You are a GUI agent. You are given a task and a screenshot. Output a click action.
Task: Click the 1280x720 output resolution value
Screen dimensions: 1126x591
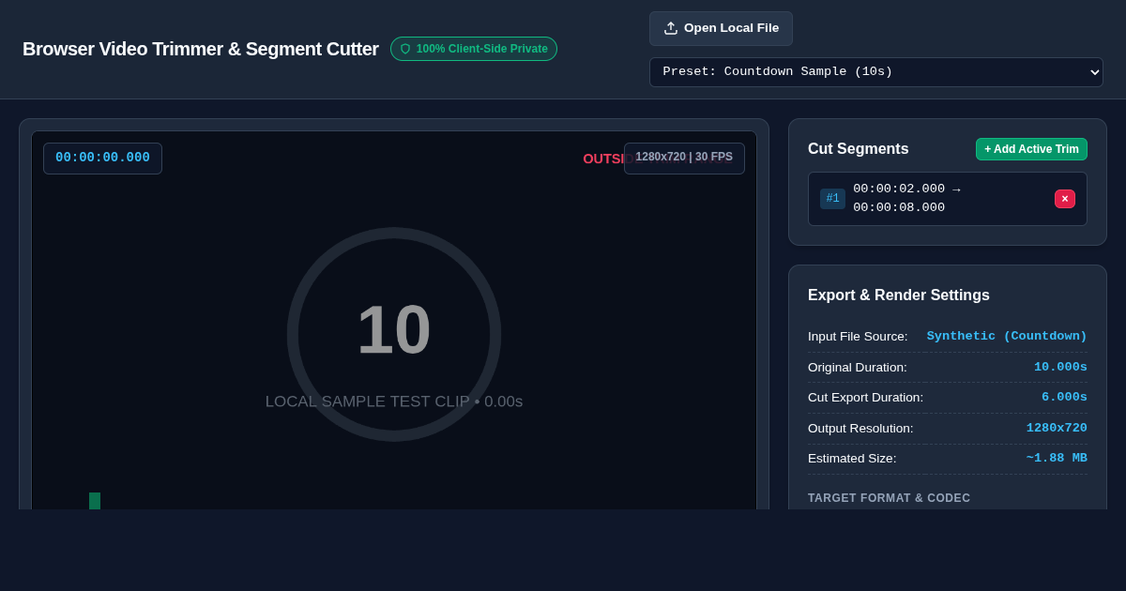coord(1057,428)
